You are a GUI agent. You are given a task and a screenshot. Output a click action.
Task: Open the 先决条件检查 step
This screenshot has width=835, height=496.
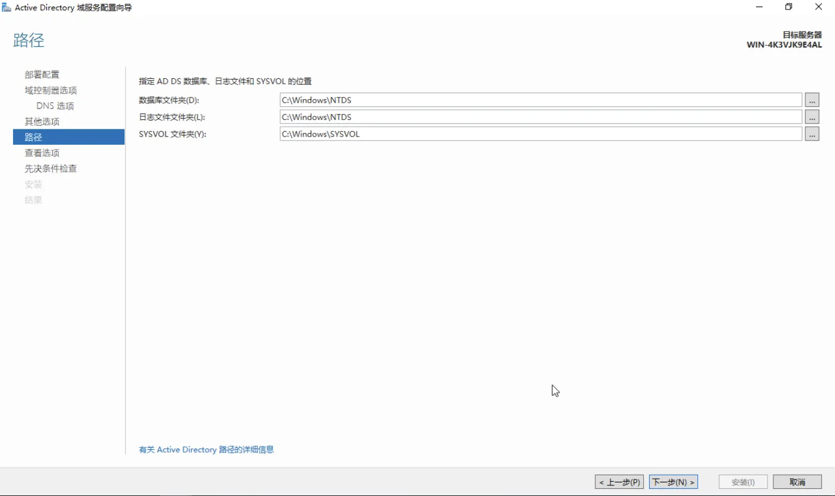[x=50, y=168]
